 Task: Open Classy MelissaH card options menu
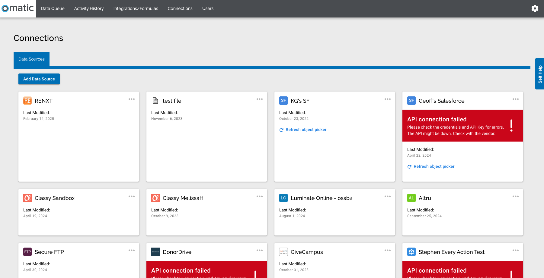click(x=260, y=196)
